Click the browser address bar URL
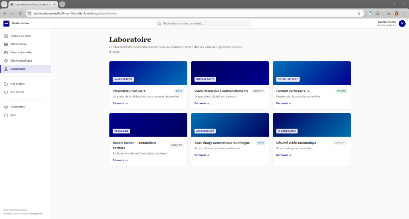 (x=75, y=14)
